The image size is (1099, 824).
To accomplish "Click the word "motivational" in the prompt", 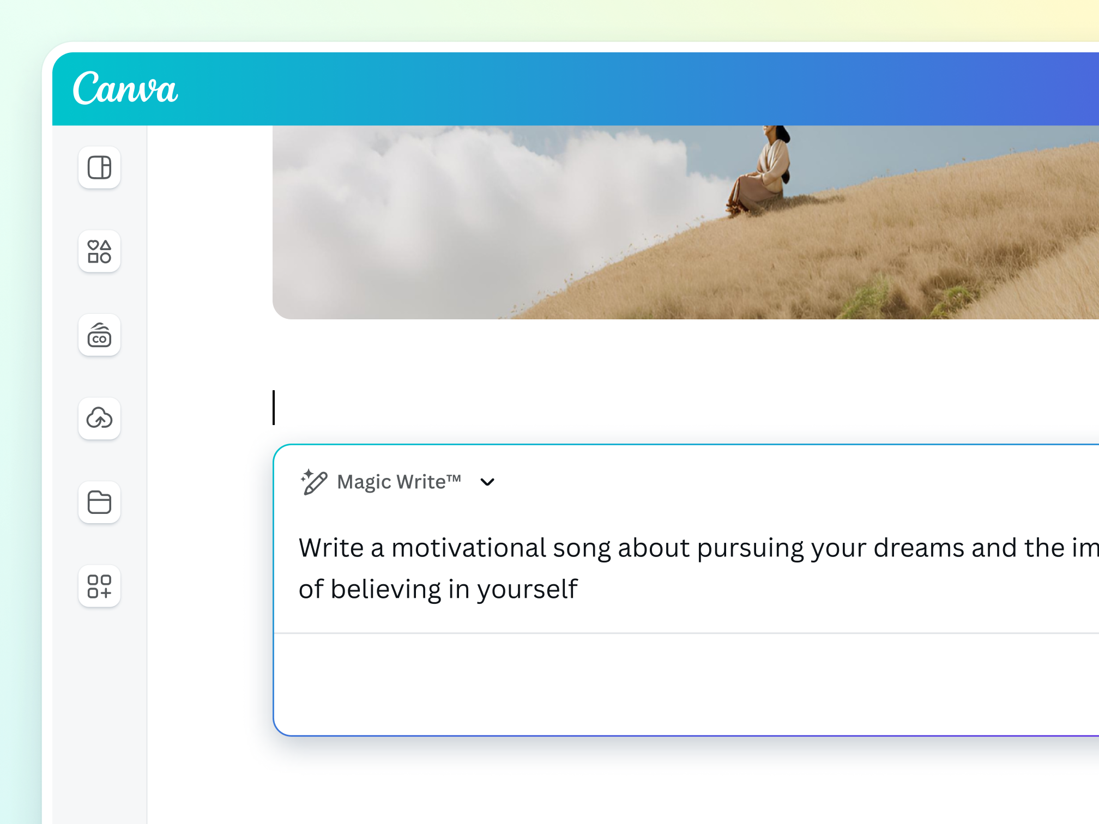I will click(x=469, y=548).
